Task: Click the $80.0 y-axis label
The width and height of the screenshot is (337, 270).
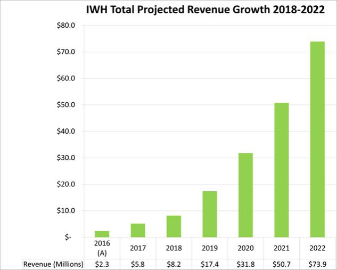Action: point(68,25)
